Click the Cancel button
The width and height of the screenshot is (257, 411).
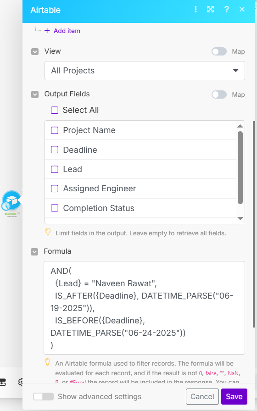point(202,397)
